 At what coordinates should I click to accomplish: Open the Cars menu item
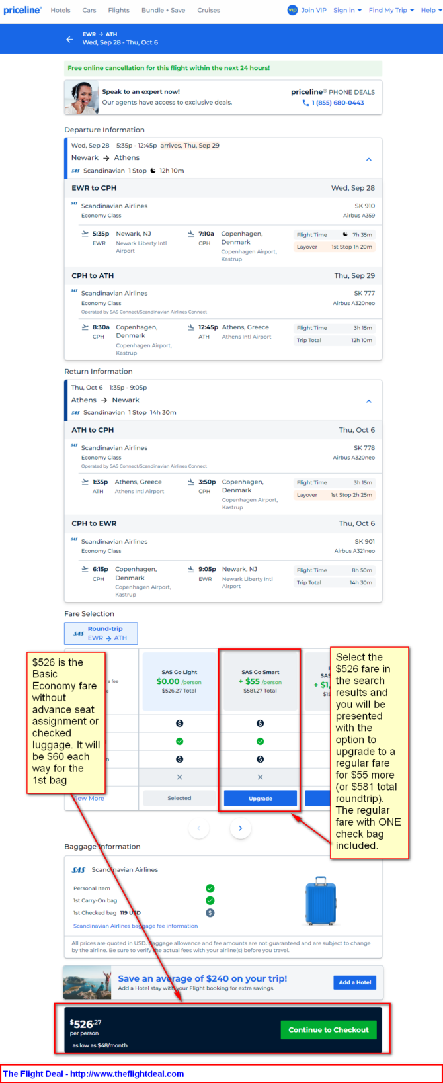89,10
